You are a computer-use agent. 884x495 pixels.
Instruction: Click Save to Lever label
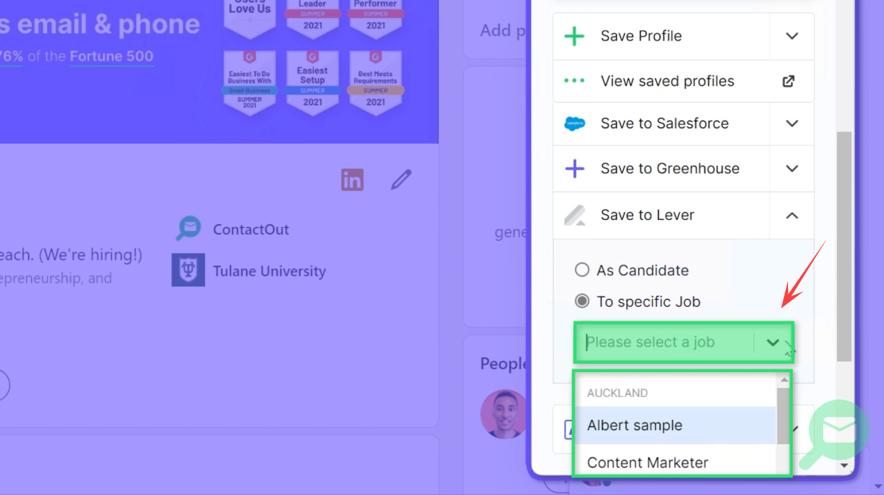[x=647, y=215]
